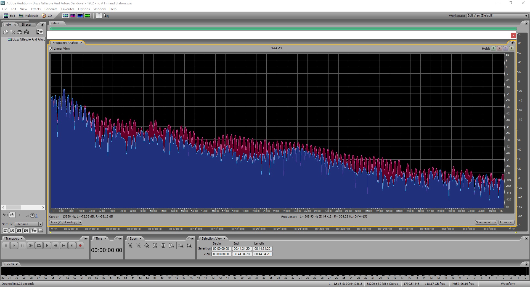Open the Effects menu
Viewport: 530px width, 287px height.
point(36,9)
